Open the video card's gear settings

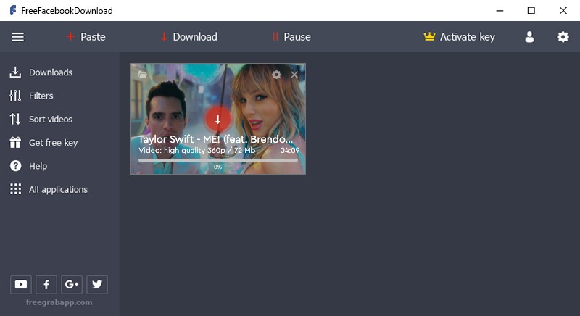tap(276, 75)
